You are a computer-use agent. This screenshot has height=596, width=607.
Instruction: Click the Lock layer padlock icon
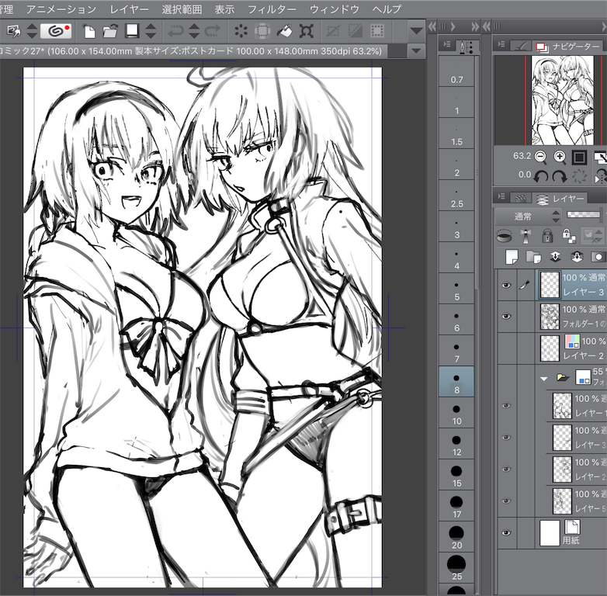(x=547, y=235)
